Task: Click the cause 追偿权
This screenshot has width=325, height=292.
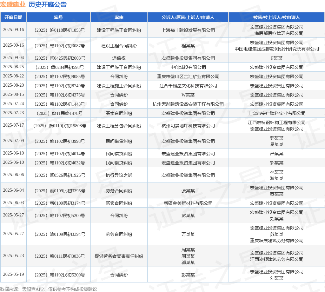Action: (119, 58)
